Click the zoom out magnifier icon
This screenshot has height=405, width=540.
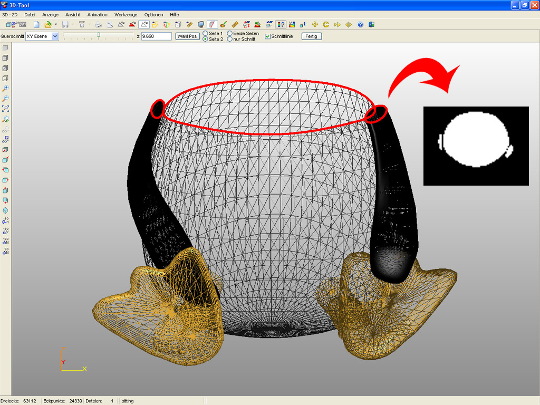[5, 99]
